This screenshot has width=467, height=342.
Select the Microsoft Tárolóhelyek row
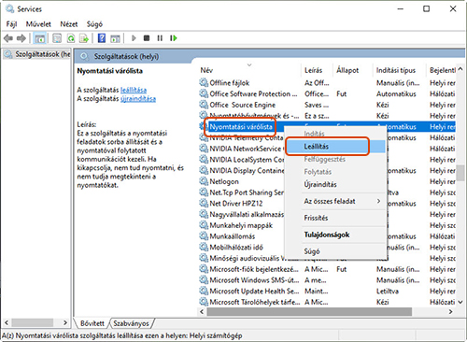coord(327,302)
